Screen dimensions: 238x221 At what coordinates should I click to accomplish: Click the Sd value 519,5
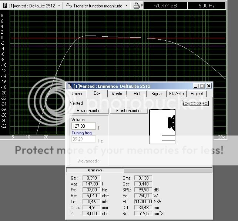pyautogui.click(x=143, y=213)
